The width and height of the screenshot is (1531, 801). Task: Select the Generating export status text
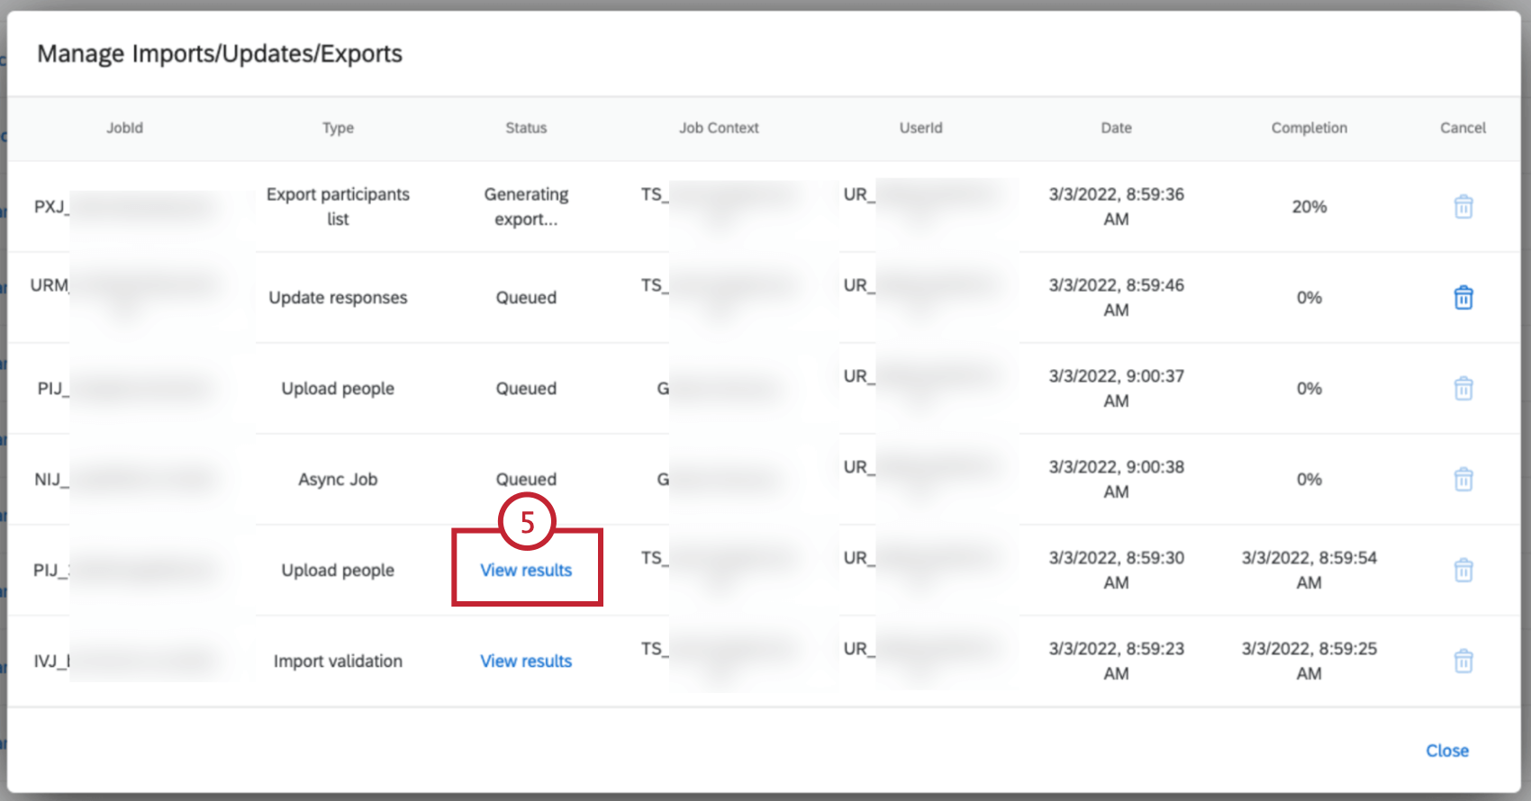coord(526,207)
